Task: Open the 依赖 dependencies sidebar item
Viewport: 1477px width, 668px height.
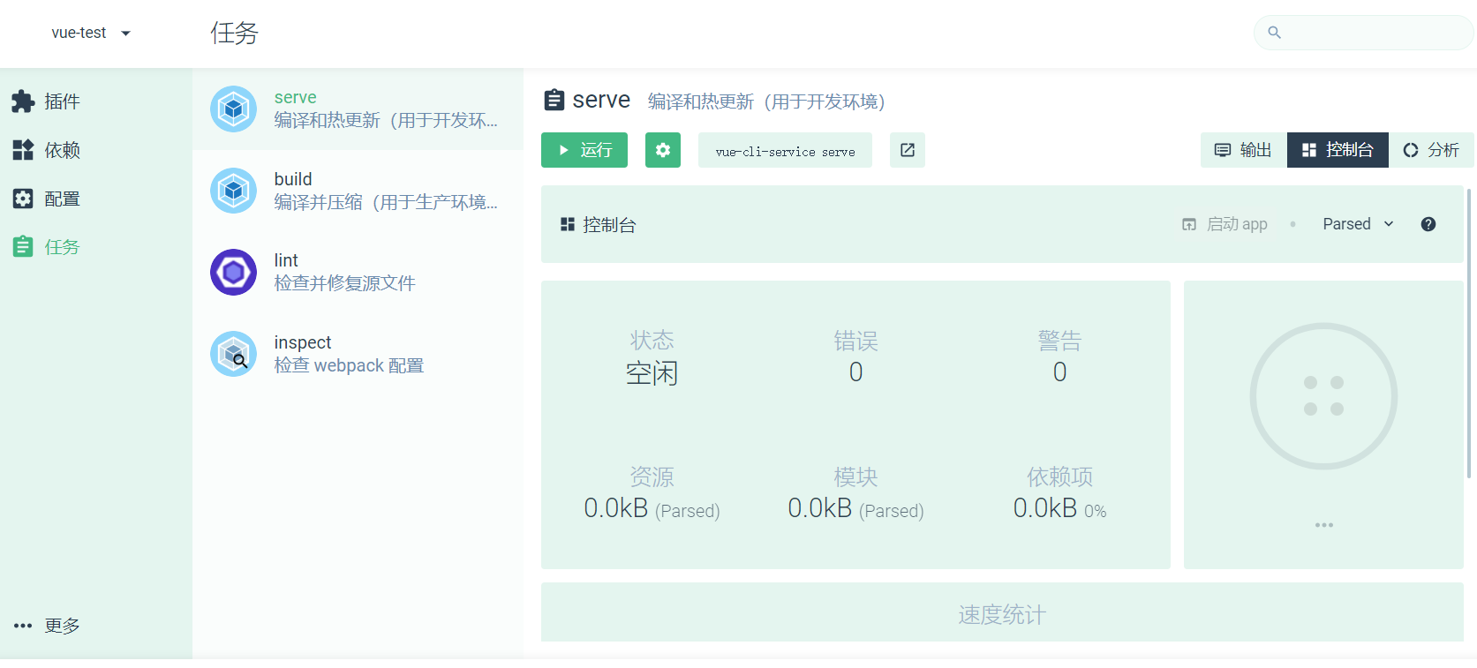Action: point(95,150)
